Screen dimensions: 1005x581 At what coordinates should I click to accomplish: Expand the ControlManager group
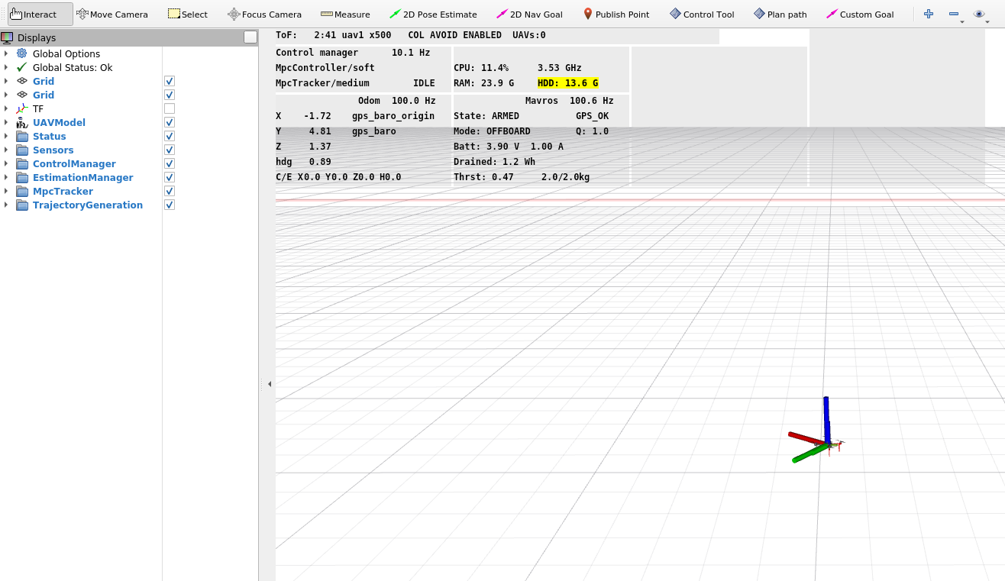coord(6,163)
